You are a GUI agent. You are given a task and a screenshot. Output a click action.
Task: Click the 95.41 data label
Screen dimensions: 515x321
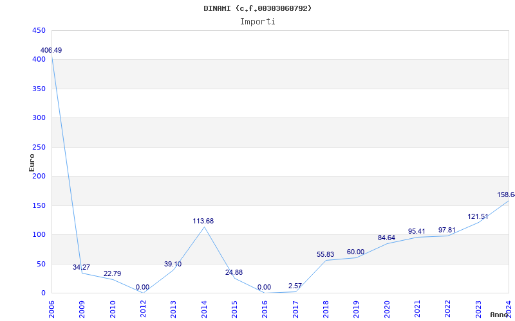tap(417, 232)
